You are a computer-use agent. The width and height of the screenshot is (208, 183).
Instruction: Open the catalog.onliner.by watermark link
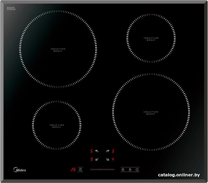179,175
